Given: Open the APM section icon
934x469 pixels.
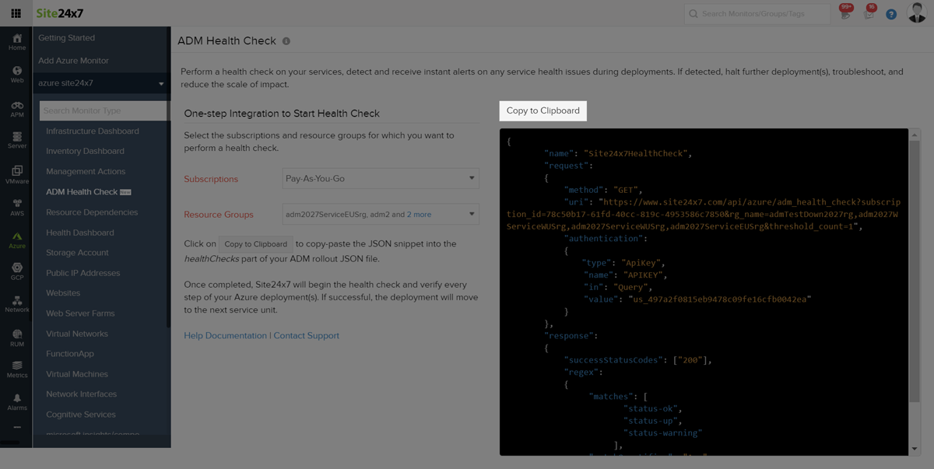Looking at the screenshot, I should pyautogui.click(x=17, y=108).
